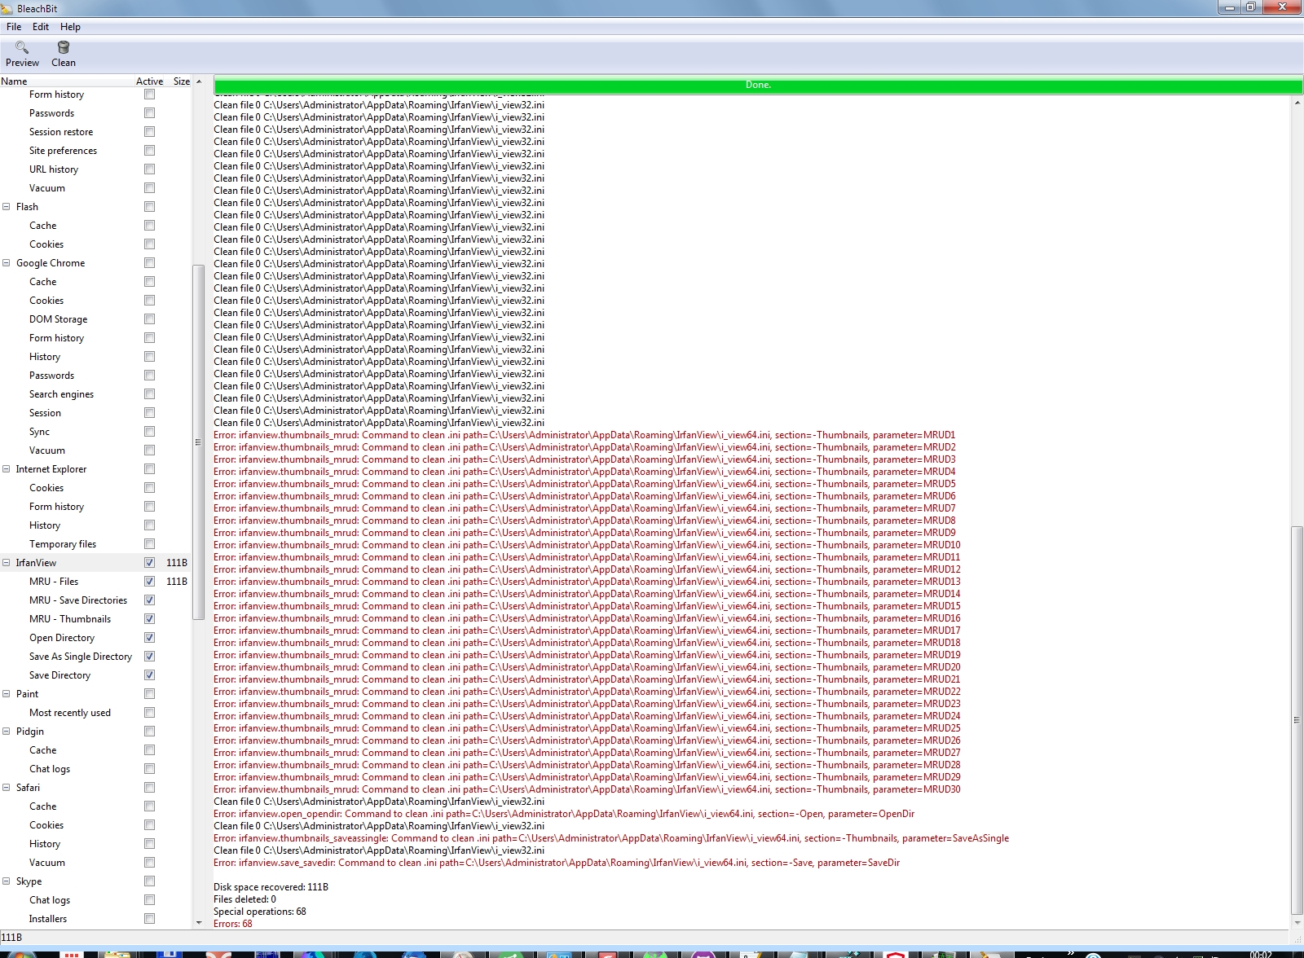Collapse the Google Chrome tree group
This screenshot has width=1304, height=958.
(7, 263)
